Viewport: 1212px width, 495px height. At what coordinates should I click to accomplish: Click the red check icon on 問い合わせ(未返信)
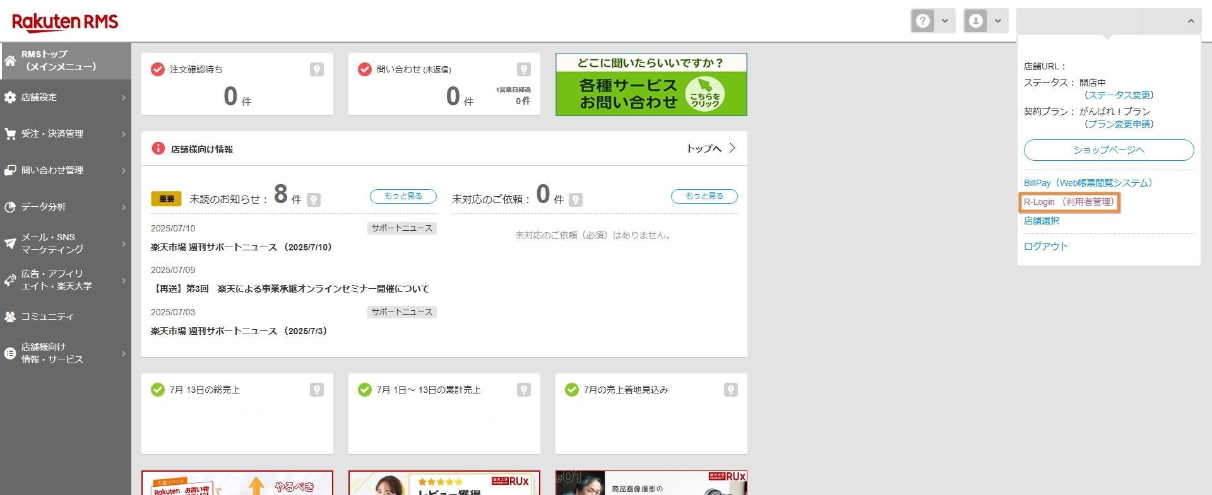pyautogui.click(x=365, y=69)
